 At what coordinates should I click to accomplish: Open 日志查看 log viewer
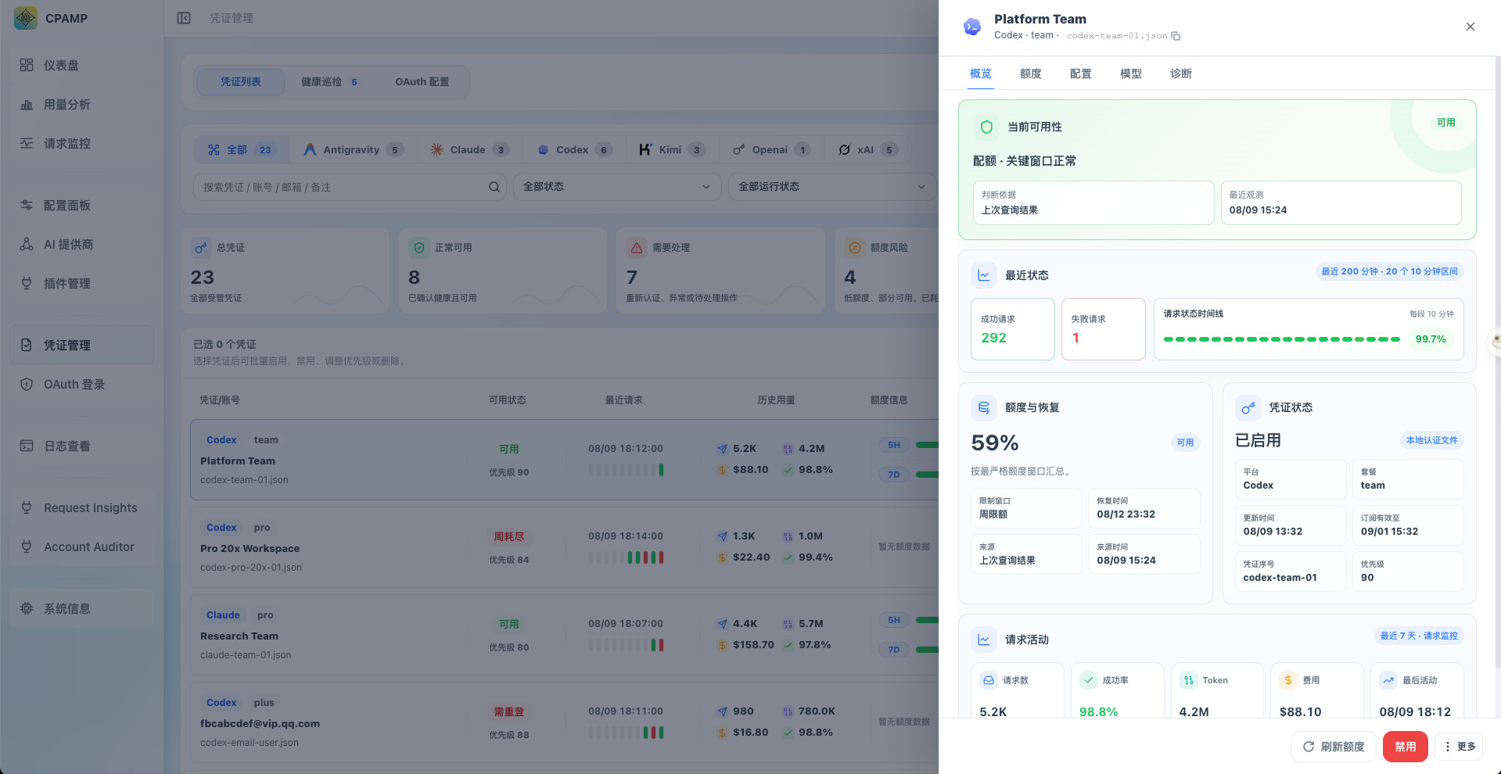81,446
